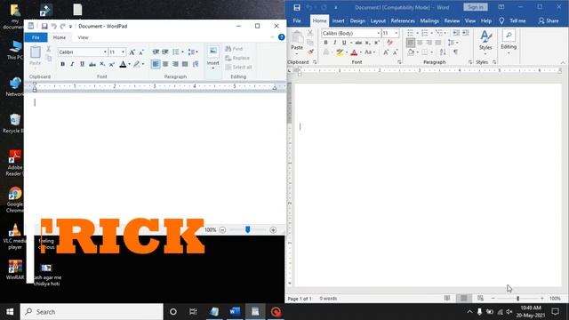Toggle Subscript in Word's Font group

click(x=367, y=43)
